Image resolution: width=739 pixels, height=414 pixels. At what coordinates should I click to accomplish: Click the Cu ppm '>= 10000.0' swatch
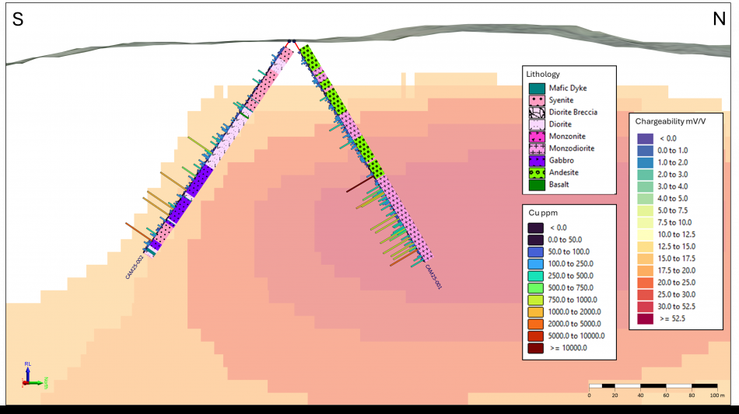pyautogui.click(x=535, y=348)
